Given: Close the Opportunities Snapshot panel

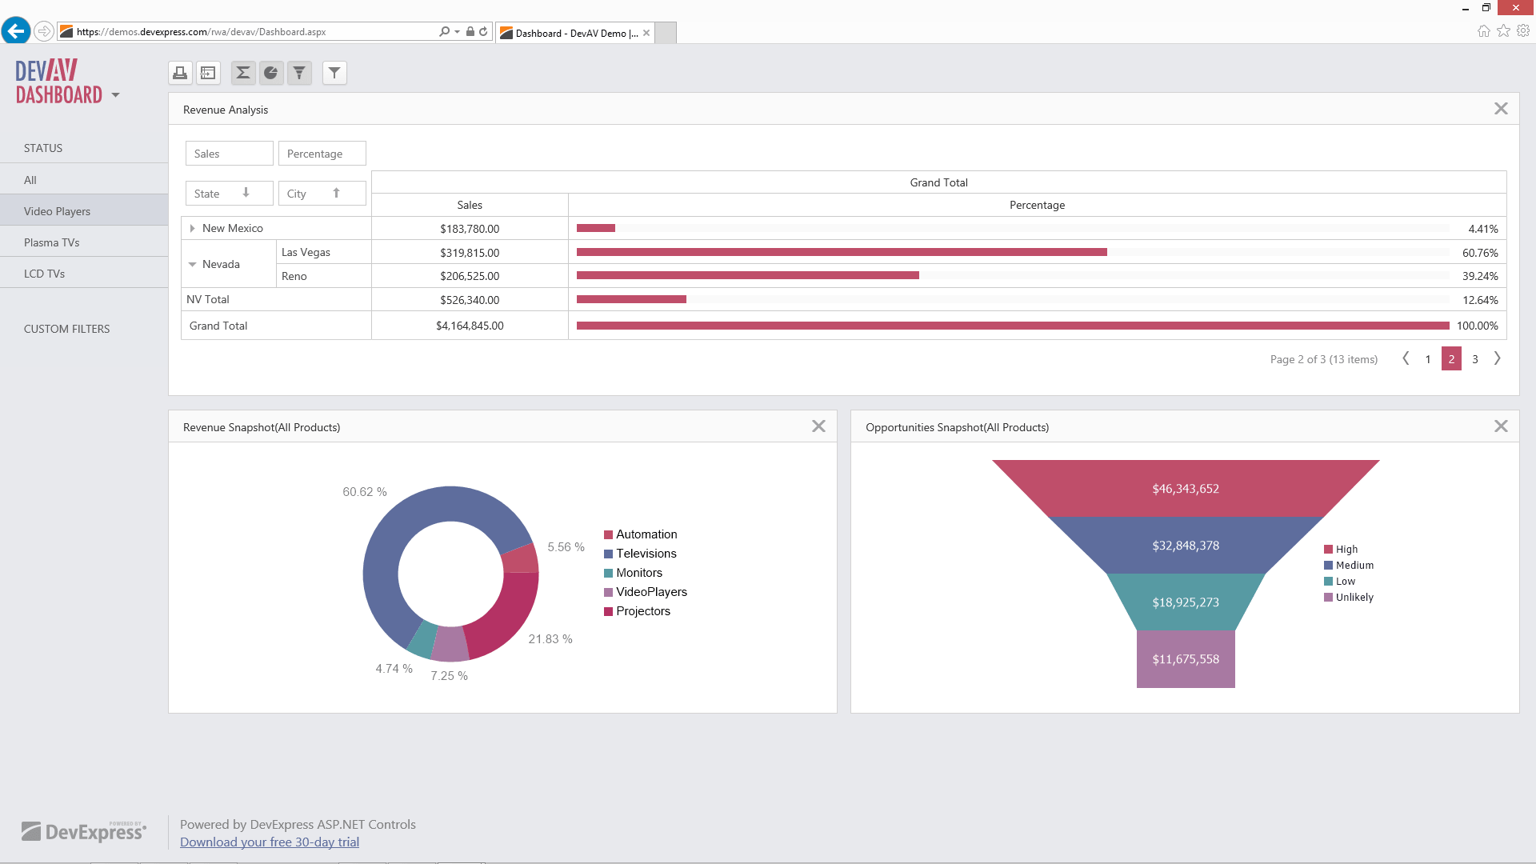Looking at the screenshot, I should (x=1501, y=426).
